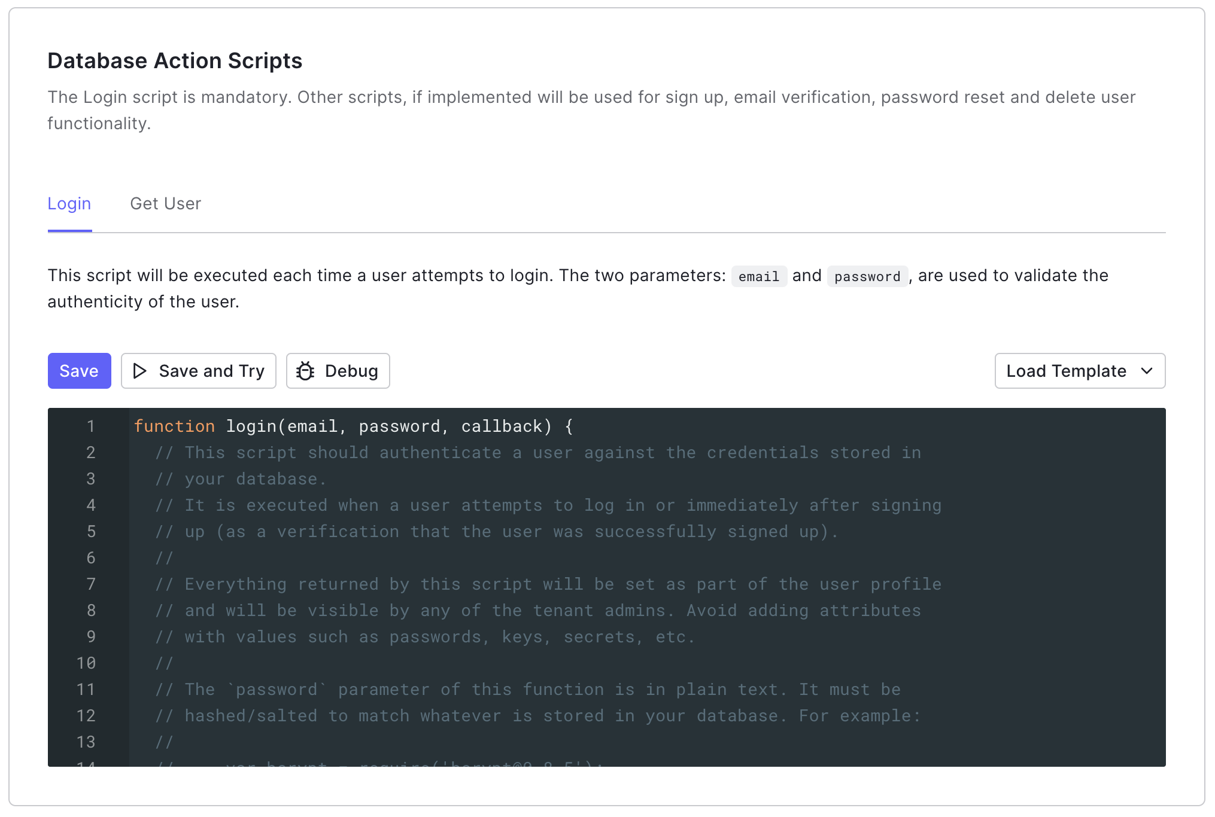Click the Save button
The height and width of the screenshot is (817, 1215).
pyautogui.click(x=79, y=371)
